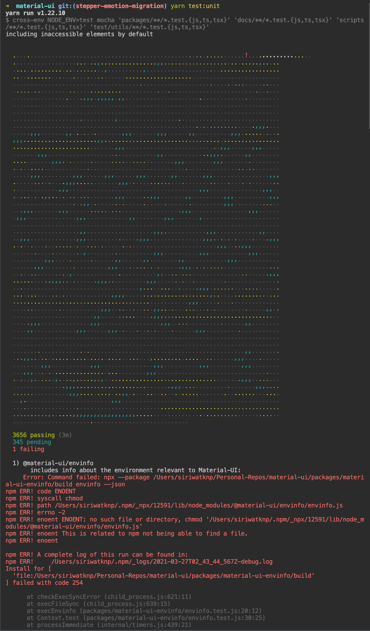Click the 'npm ERR! errno -2' line
The image size is (370, 631).
pos(35,512)
